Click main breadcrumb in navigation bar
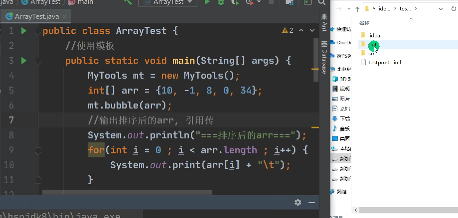Viewport: 458px width, 218px height. point(81,2)
